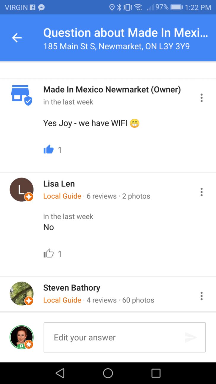The height and width of the screenshot is (384, 216).
Task: Open options menu for Lisa Len's answer
Action: pos(201,192)
